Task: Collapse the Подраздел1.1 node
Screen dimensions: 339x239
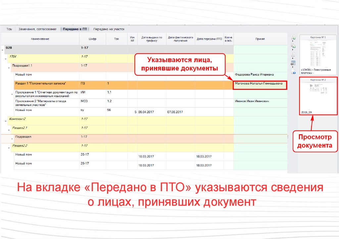Action: [x=9, y=68]
